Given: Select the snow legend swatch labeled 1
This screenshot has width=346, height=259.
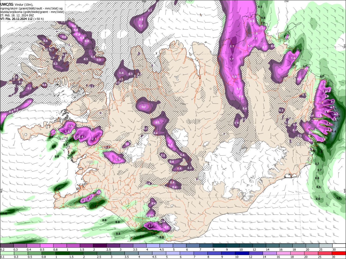Looking at the screenshot, I should coord(73,246).
